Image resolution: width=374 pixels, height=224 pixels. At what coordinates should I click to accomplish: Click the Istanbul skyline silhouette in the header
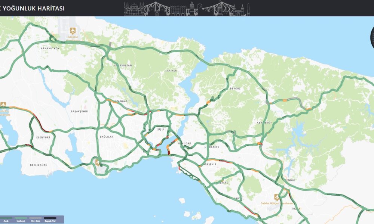point(187,8)
